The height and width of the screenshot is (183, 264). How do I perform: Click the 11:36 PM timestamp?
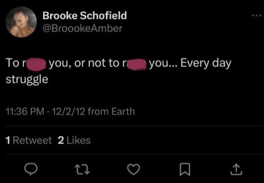coord(25,112)
